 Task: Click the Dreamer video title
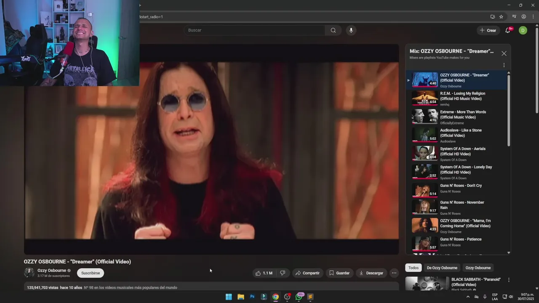click(77, 262)
